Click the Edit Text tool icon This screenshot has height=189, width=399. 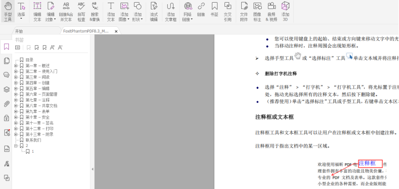point(37,12)
